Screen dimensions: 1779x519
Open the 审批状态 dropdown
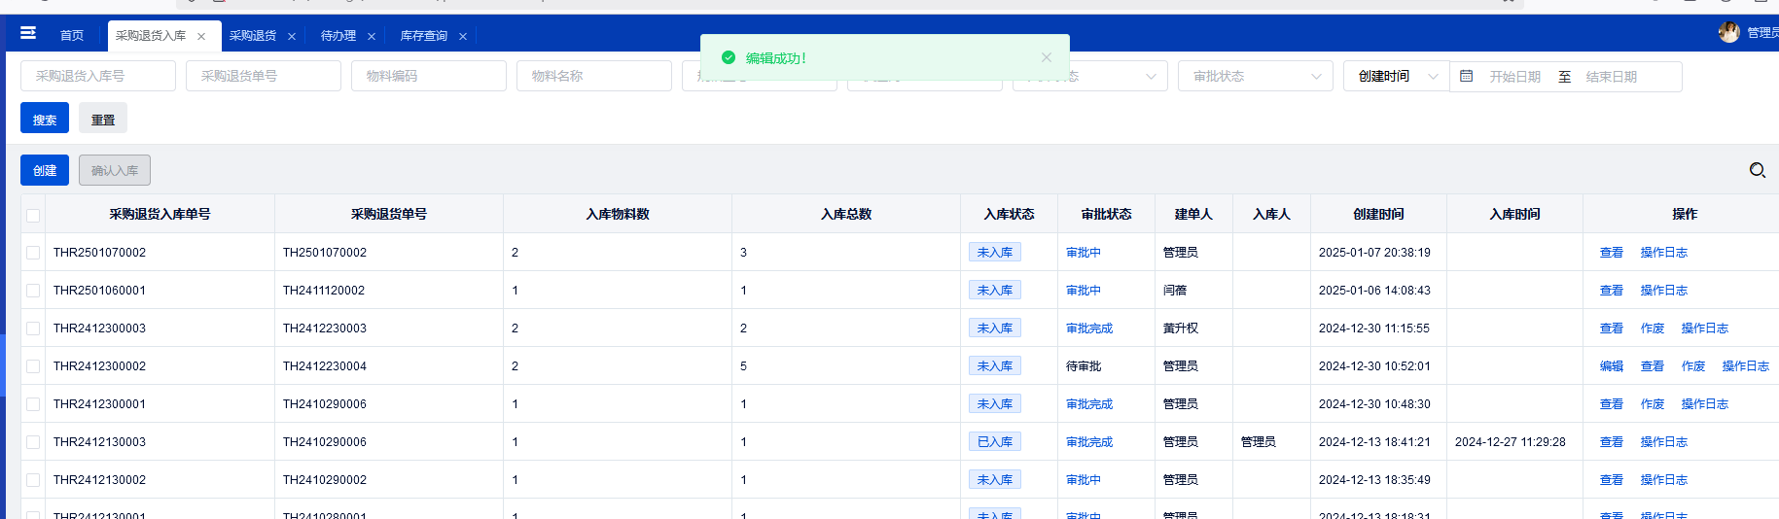pyautogui.click(x=1255, y=76)
